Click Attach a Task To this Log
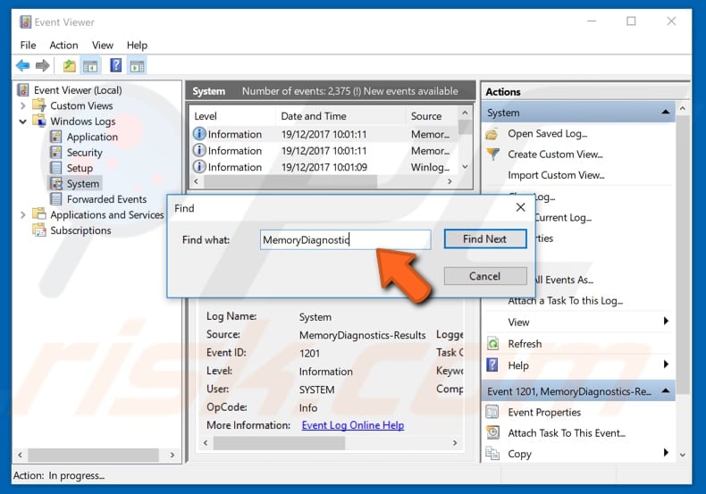 (566, 300)
